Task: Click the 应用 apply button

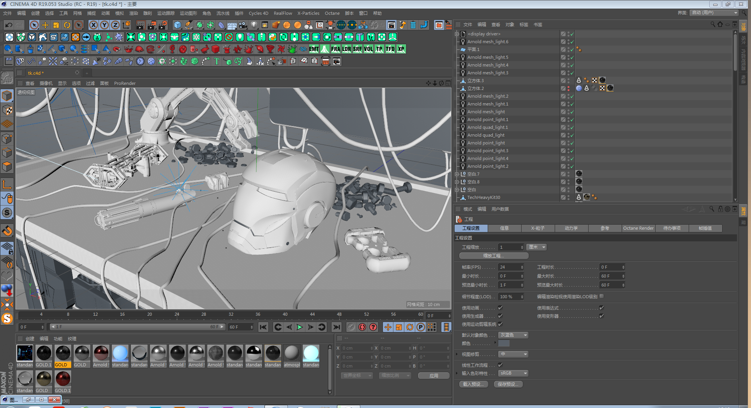Action: tap(434, 376)
